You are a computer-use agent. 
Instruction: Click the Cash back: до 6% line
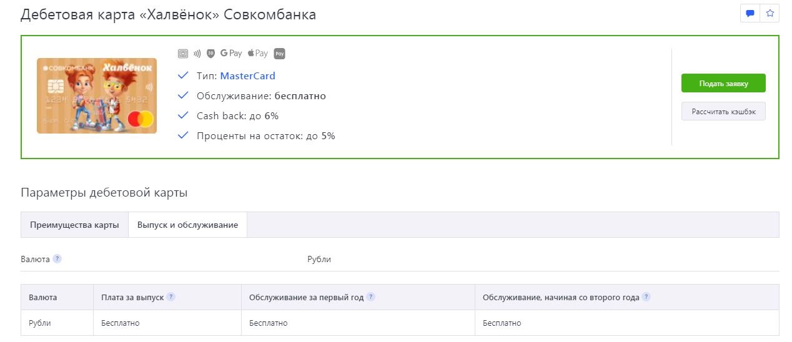[x=237, y=116]
